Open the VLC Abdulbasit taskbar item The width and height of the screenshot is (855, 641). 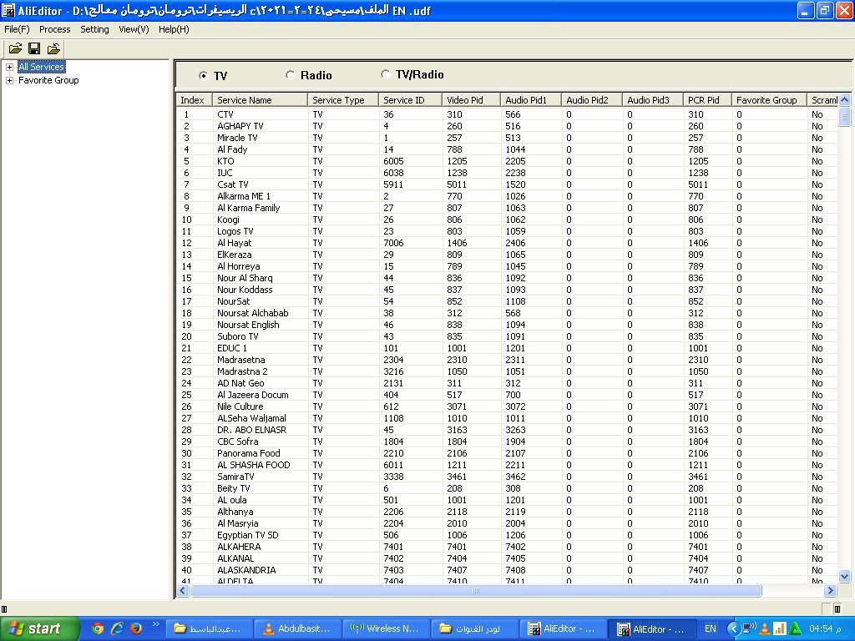click(297, 628)
